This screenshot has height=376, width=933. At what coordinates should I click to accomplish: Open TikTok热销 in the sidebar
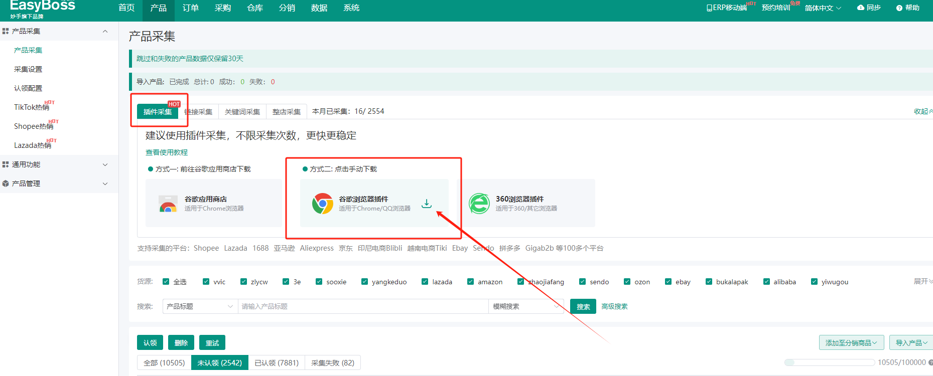coord(32,107)
